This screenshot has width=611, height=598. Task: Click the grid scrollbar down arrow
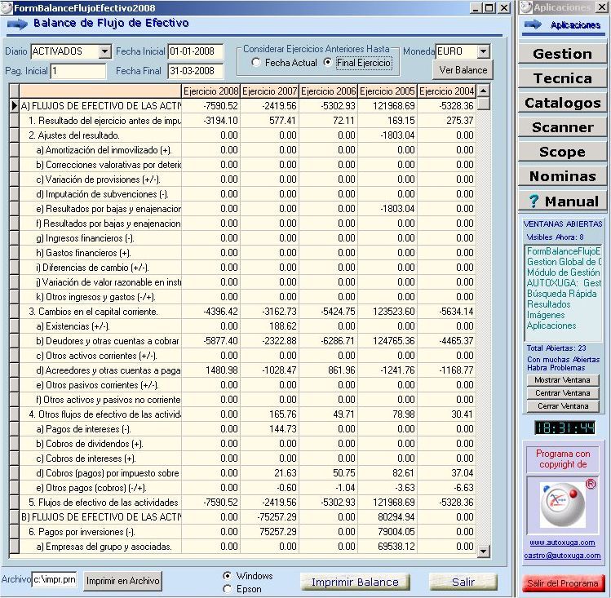coord(483,551)
